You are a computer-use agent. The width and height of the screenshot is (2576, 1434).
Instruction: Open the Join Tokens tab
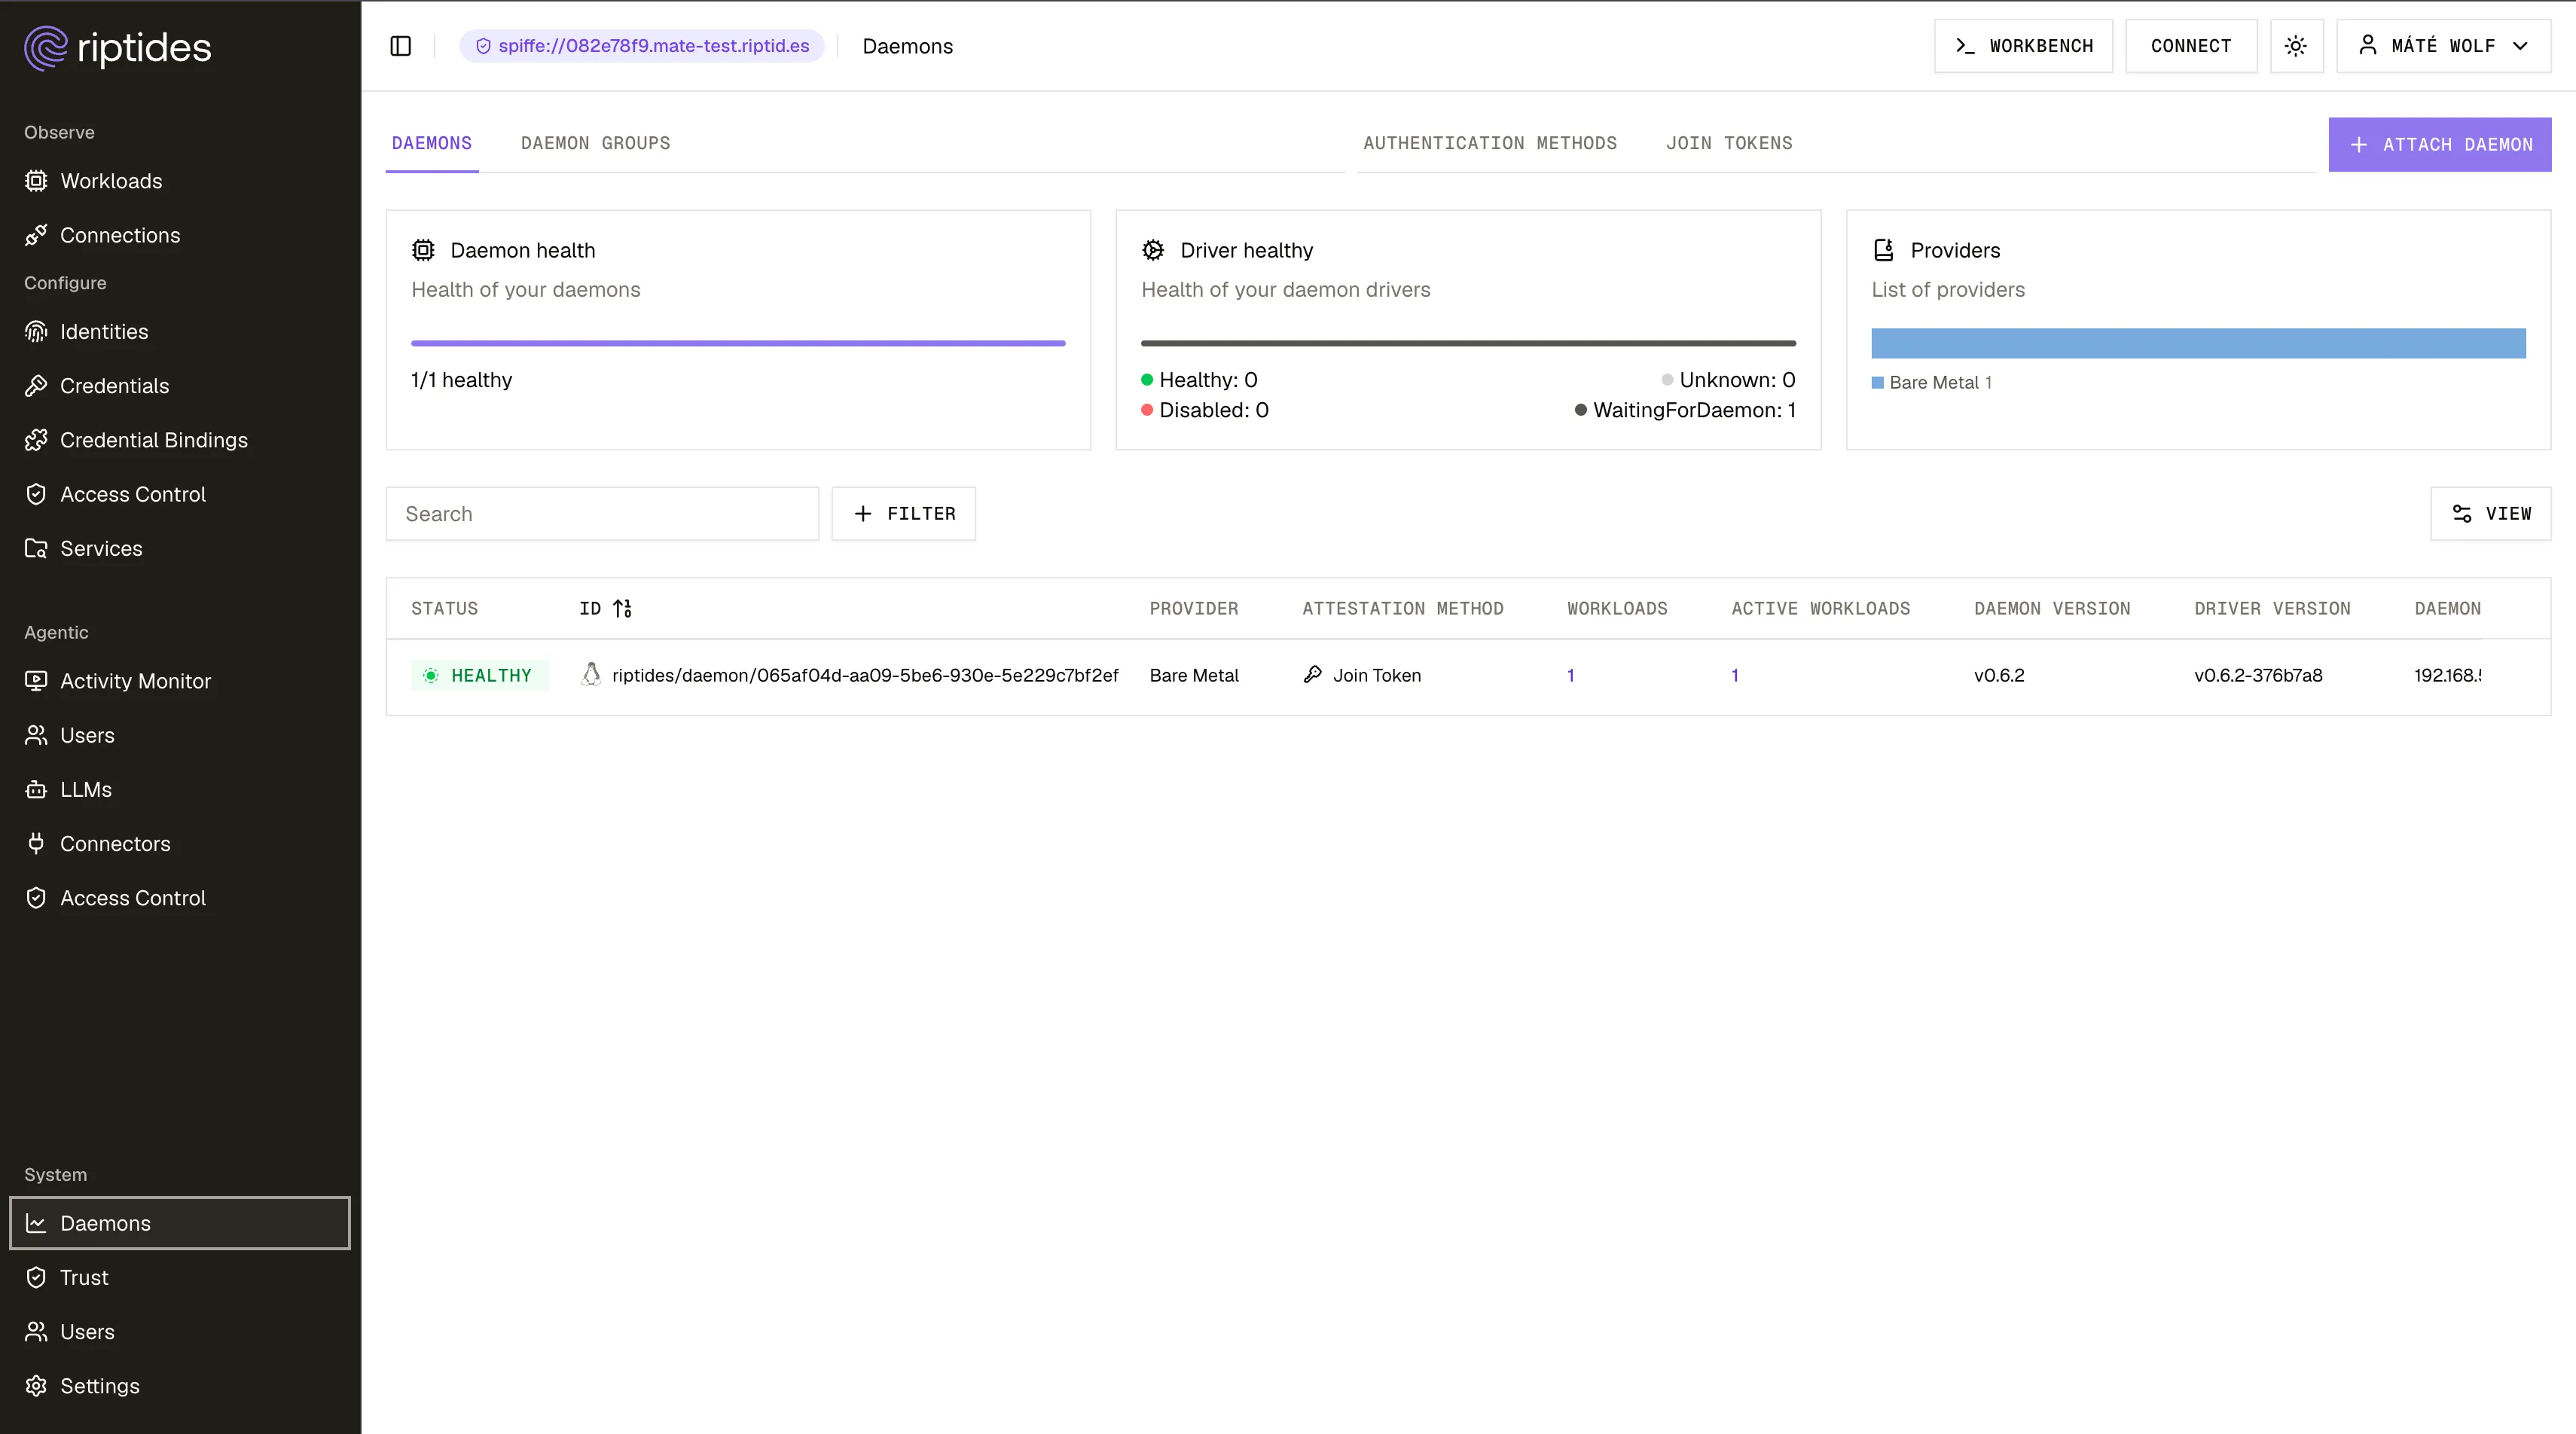1729,143
